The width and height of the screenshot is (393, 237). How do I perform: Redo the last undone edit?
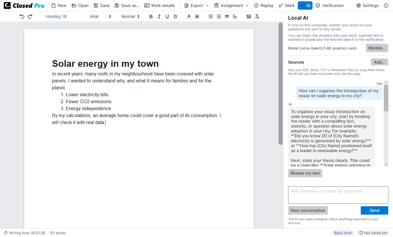coord(30,16)
